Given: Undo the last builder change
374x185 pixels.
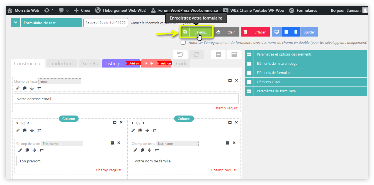Looking at the screenshot, I should (x=180, y=54).
